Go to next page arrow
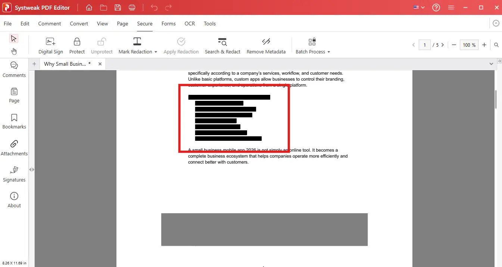This screenshot has height=267, width=502. (x=443, y=45)
